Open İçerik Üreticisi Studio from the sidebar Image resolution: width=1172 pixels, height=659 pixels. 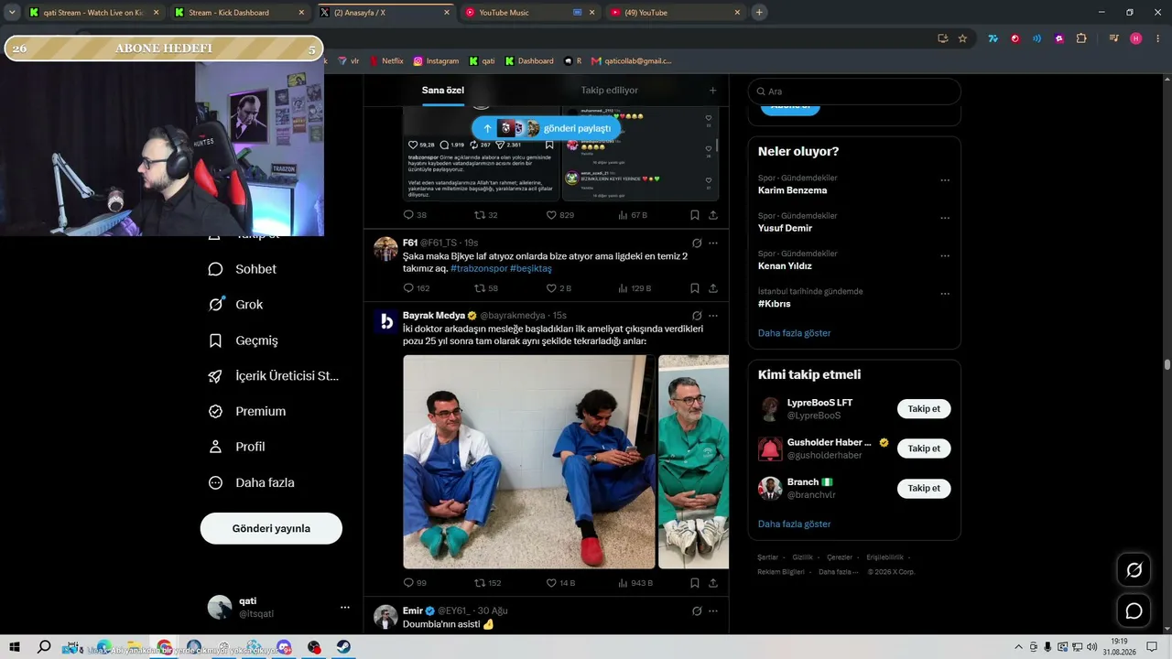tap(274, 376)
